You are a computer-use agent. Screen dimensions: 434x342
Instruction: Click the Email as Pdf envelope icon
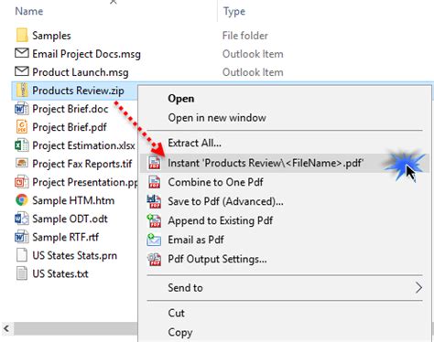(154, 240)
